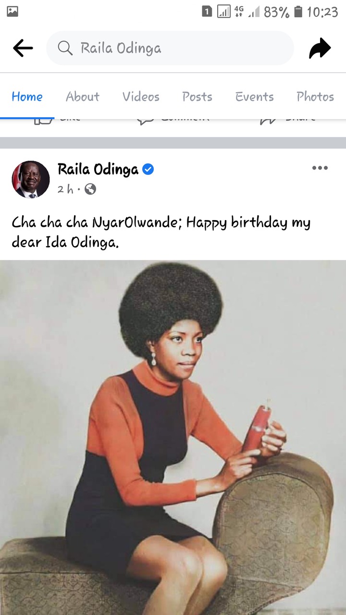The image size is (346, 615).
Task: Open the three-dot post options menu
Action: pos(320,168)
